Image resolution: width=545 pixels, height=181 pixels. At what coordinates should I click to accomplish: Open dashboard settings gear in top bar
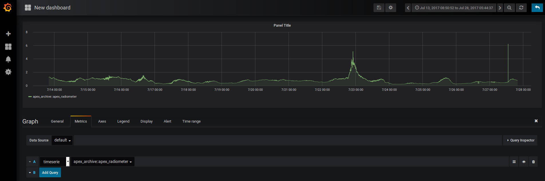(x=391, y=8)
